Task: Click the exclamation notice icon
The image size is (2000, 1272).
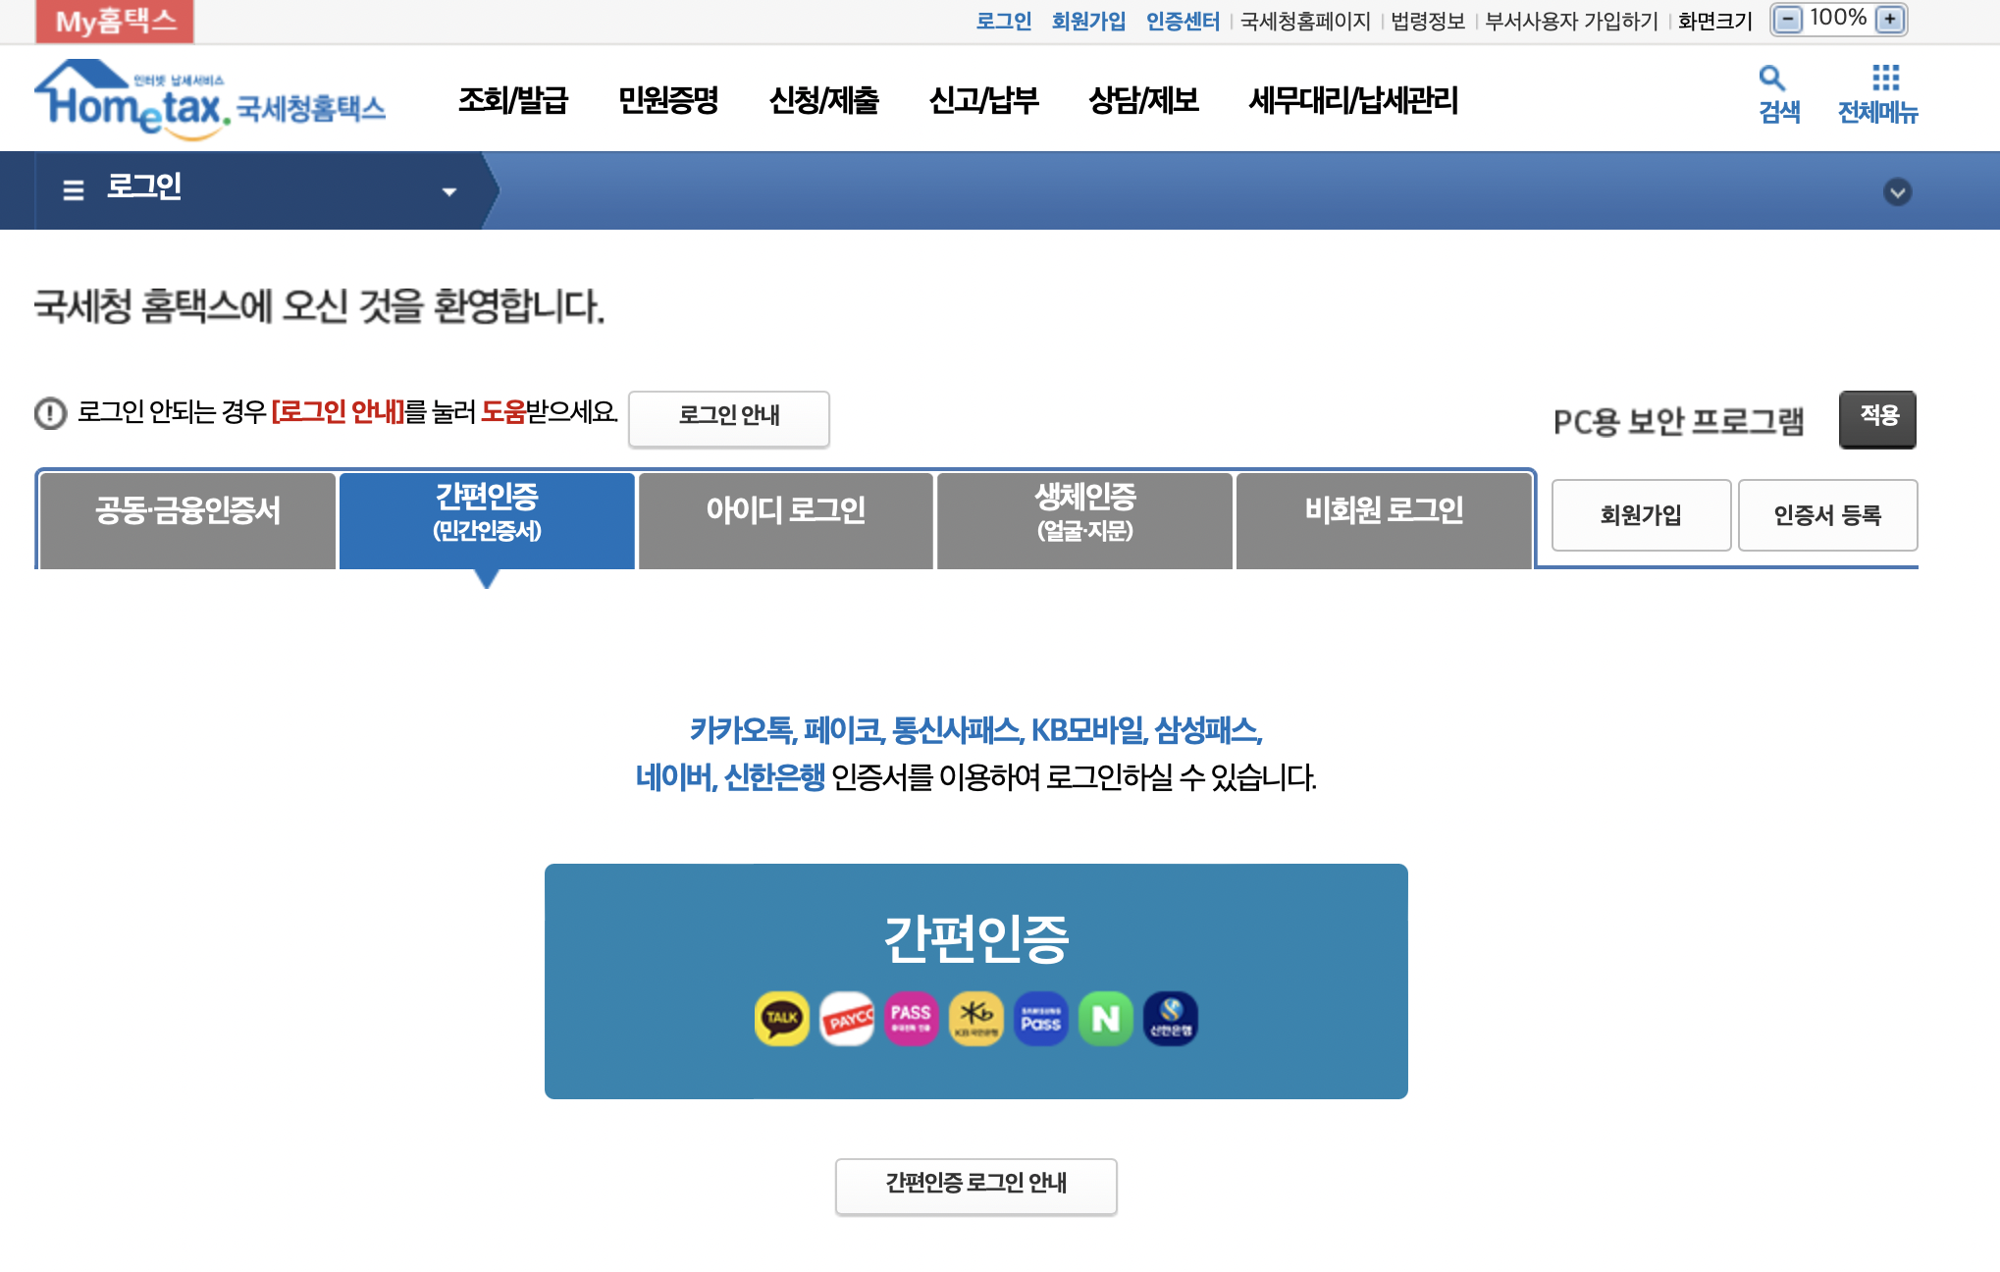Action: coord(51,413)
